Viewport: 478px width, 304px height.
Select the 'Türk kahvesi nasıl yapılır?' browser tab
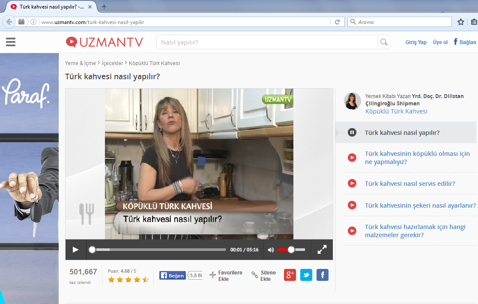point(51,7)
